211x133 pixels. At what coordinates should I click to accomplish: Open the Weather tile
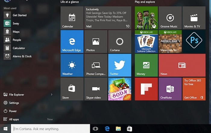click(72, 65)
